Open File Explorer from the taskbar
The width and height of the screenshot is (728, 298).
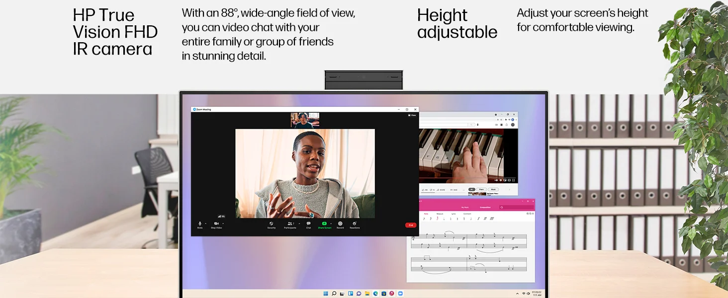(x=367, y=294)
